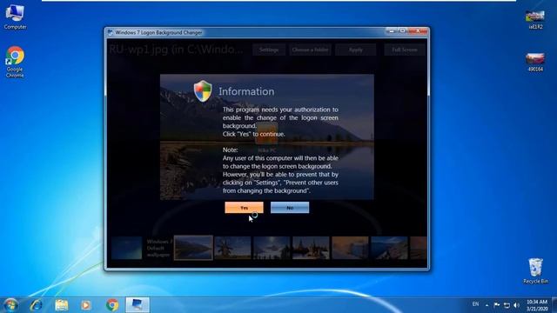Open the Recycle Bin on desktop
Viewport: 557px width, 313px height.
536,270
